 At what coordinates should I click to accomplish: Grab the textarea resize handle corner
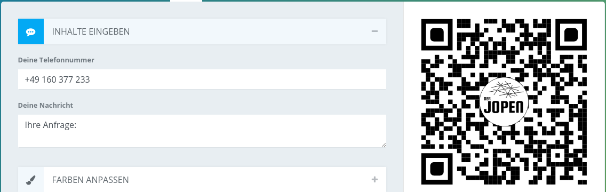(384, 145)
